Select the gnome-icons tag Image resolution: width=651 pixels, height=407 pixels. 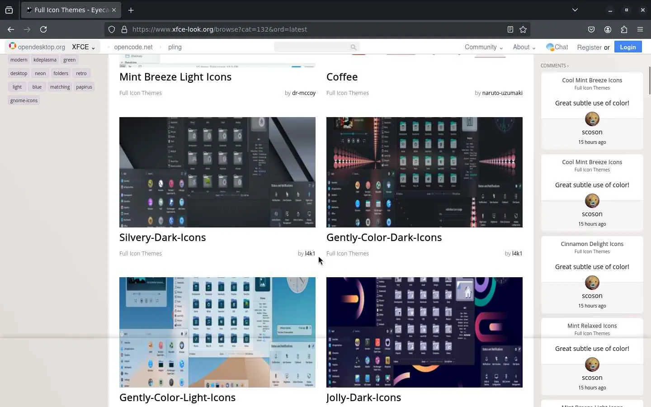point(24,100)
